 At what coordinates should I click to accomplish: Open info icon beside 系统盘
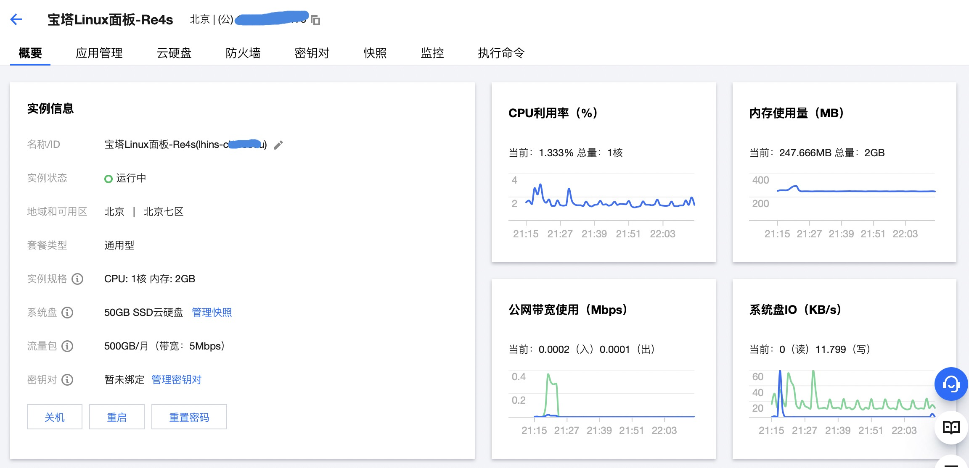click(67, 313)
